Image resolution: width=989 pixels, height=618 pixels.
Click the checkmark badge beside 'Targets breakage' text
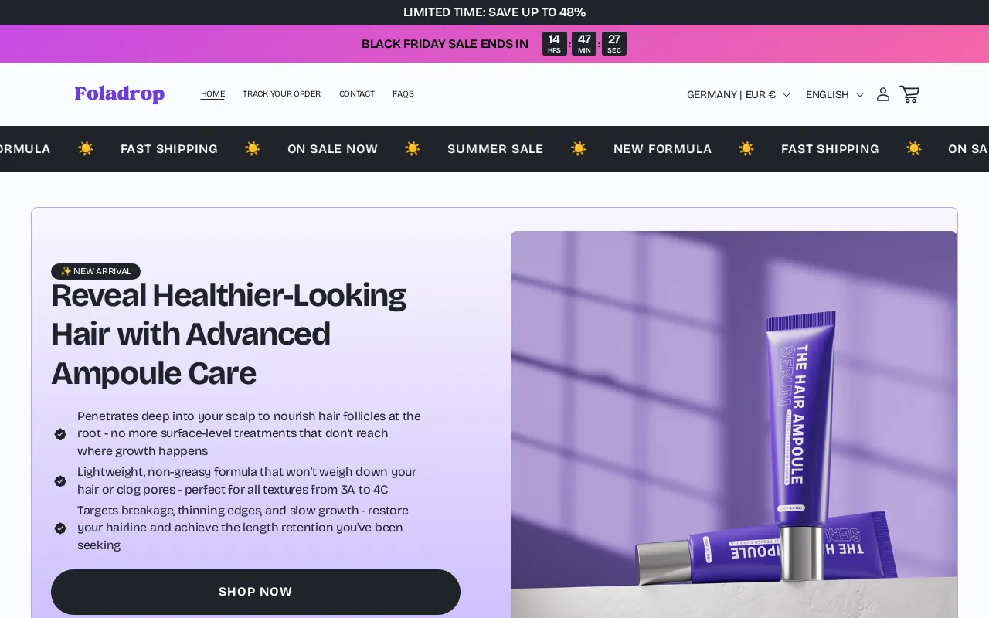(60, 528)
